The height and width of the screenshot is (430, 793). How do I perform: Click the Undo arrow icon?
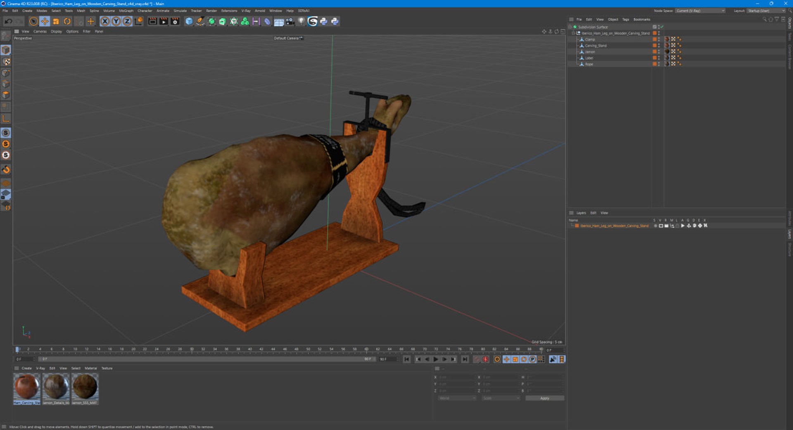coord(8,21)
